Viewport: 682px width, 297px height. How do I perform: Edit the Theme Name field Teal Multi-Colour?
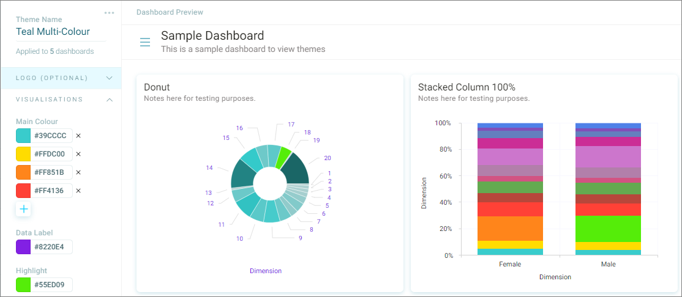tap(61, 32)
